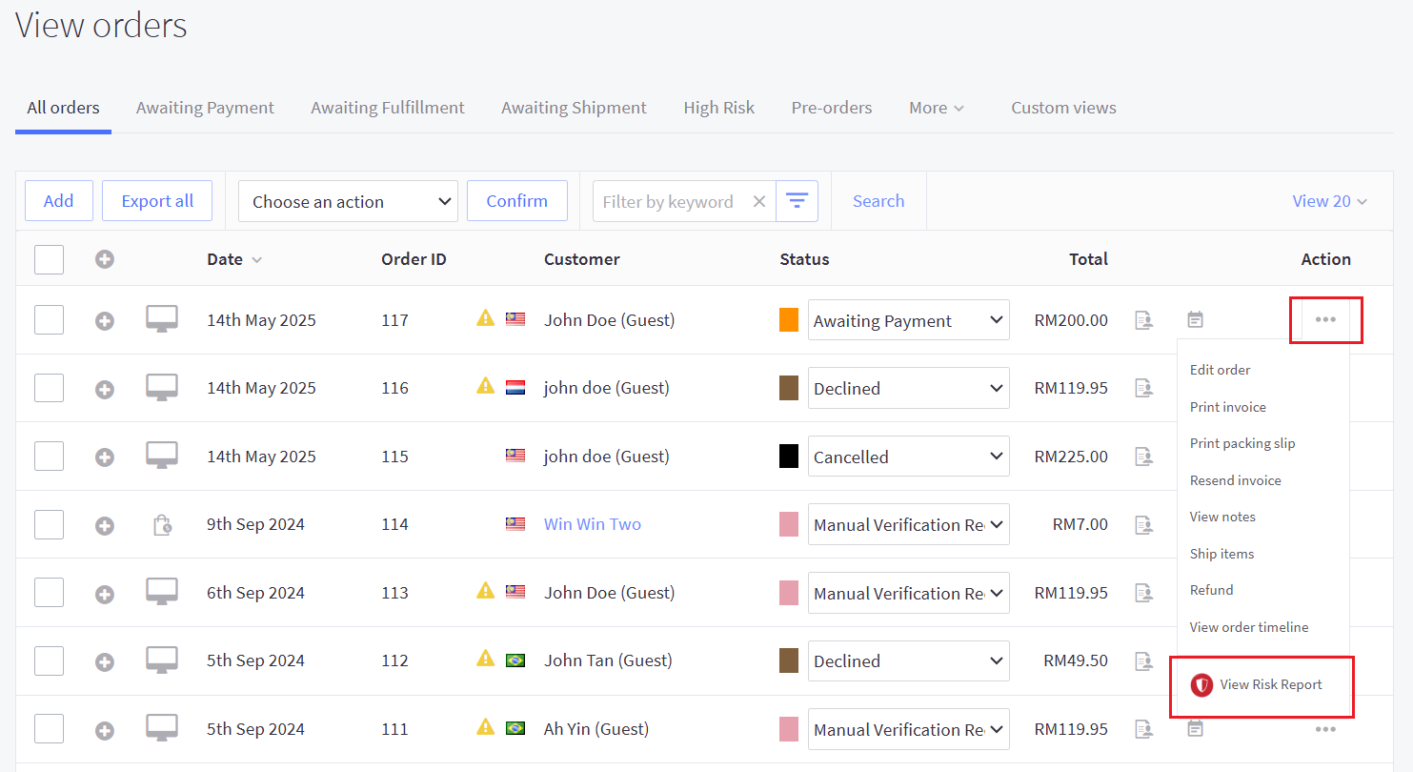Open action menu ellipsis for order 111

(1325, 729)
